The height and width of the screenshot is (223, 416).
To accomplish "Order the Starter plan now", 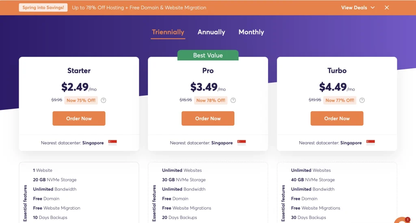I will [79, 118].
